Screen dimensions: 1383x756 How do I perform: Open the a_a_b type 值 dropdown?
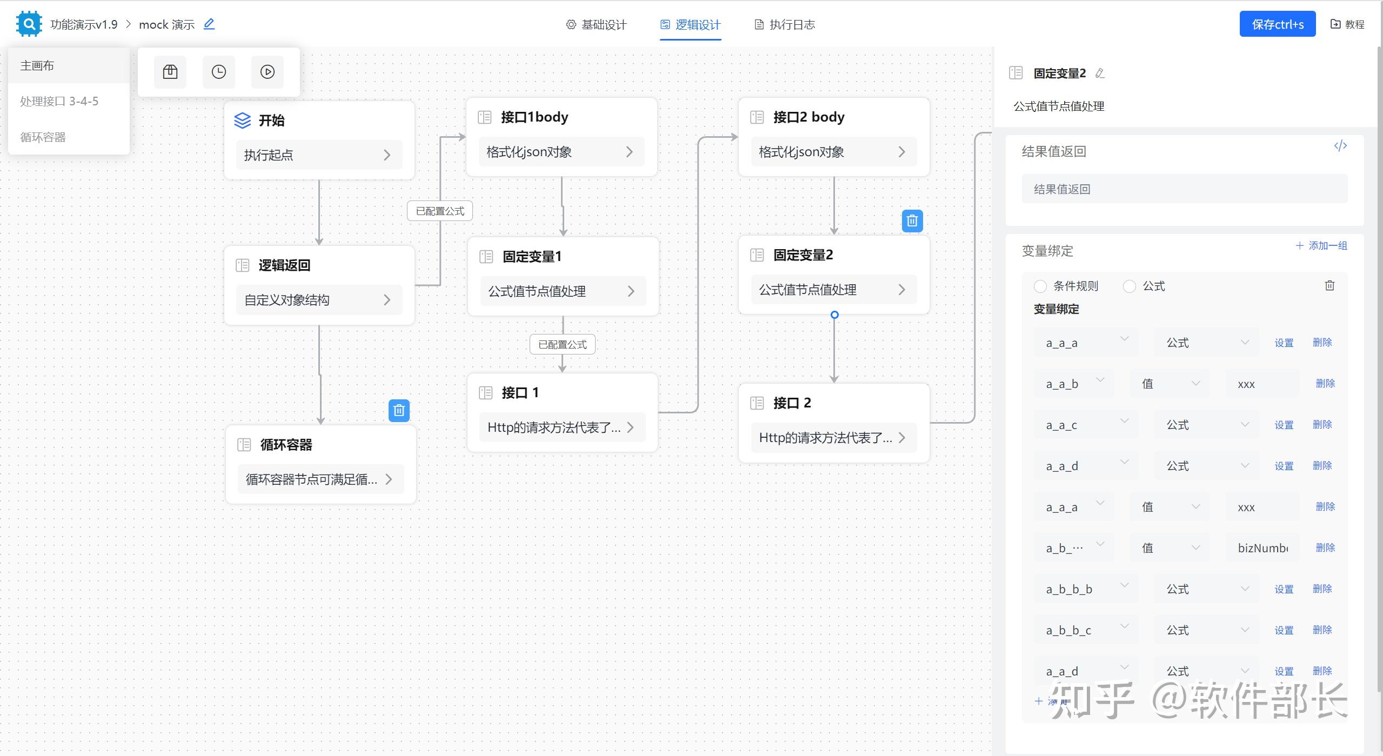(x=1170, y=384)
